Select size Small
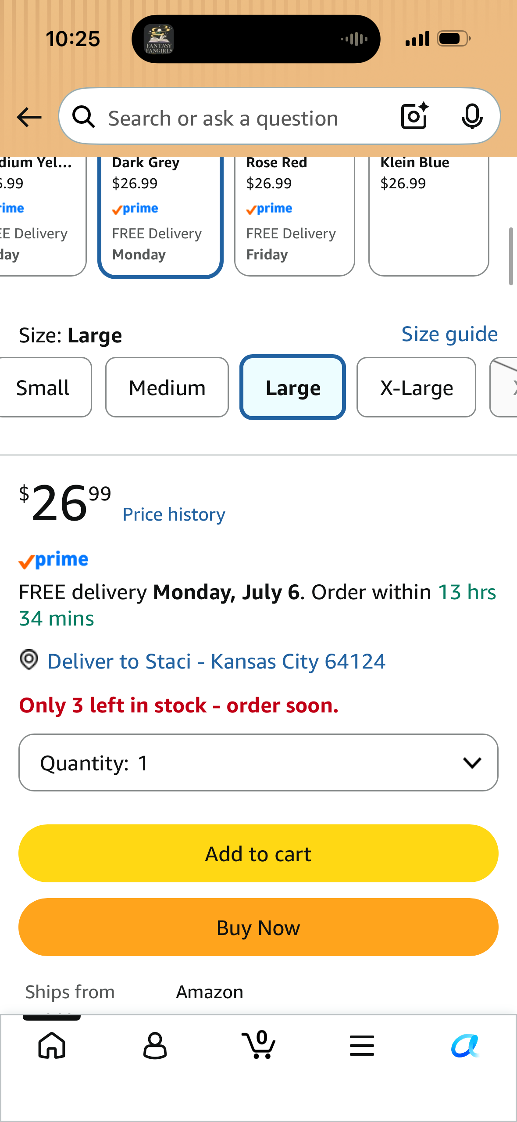This screenshot has height=1122, width=517. [x=43, y=387]
